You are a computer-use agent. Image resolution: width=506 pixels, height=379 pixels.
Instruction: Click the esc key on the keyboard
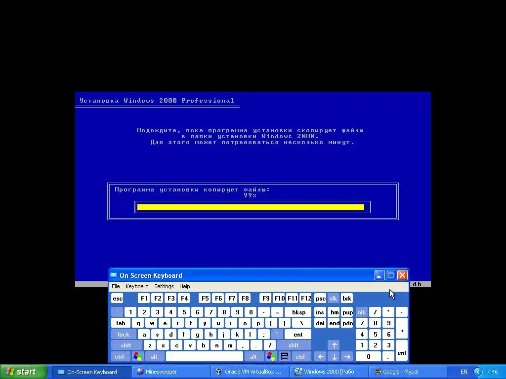(118, 299)
